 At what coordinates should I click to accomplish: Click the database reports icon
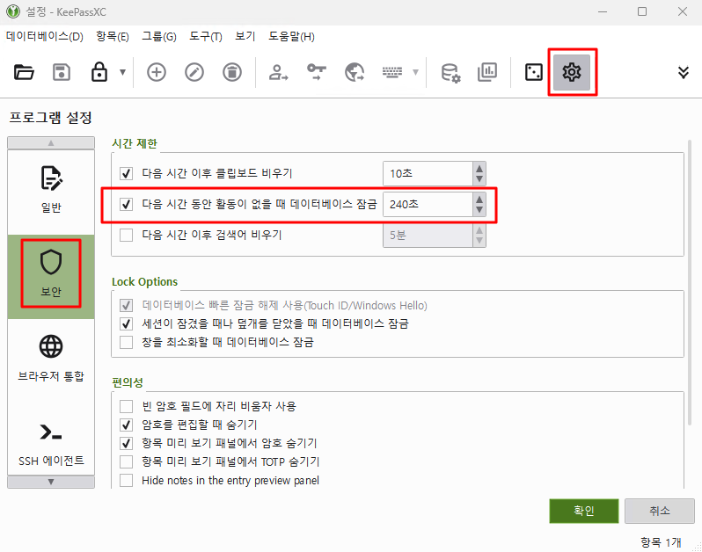pyautogui.click(x=487, y=72)
